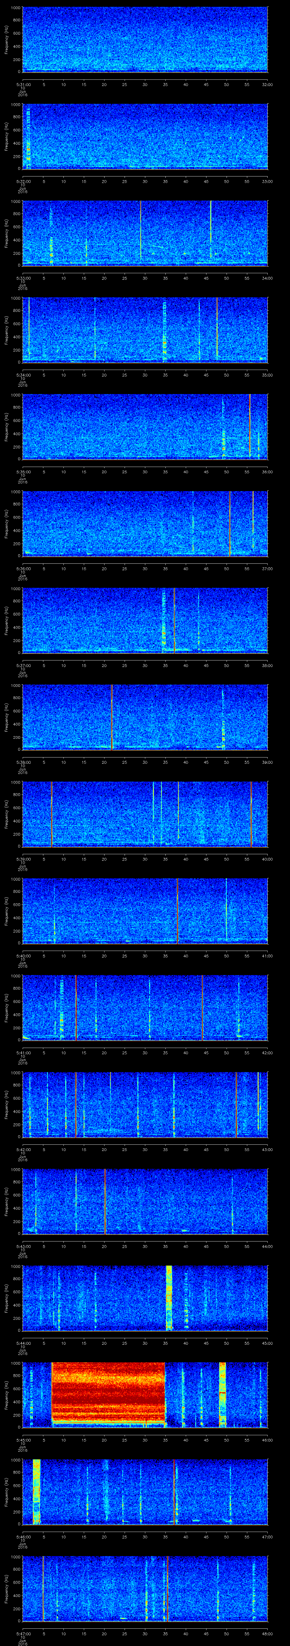The width and height of the screenshot is (290, 1646).
Task: Click the spectrogram panel starting at 5:39:00
Action: (145, 814)
